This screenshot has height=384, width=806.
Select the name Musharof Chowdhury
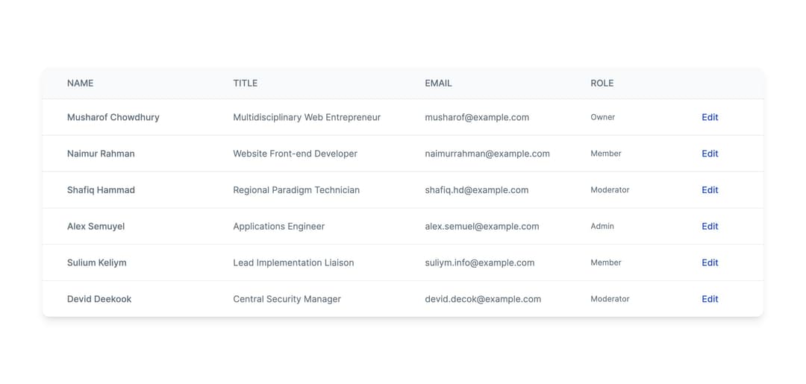pos(113,117)
